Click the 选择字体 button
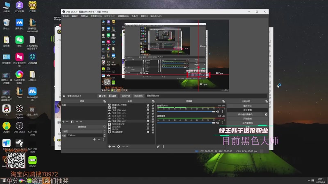Viewport: 328px width, 184px height. pos(125,96)
